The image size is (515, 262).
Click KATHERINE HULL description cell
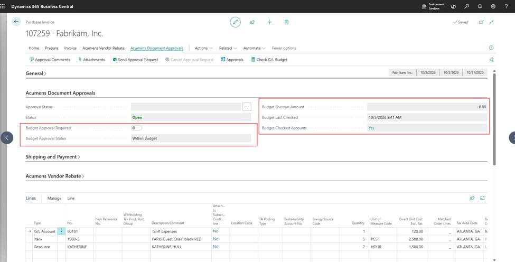click(x=181, y=247)
